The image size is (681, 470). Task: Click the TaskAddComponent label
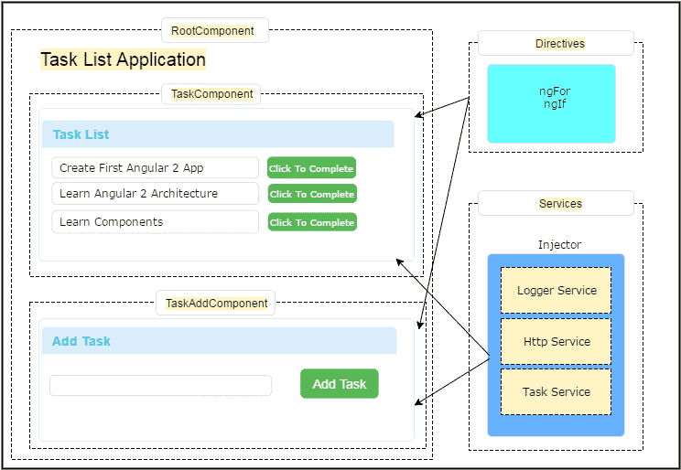click(216, 303)
